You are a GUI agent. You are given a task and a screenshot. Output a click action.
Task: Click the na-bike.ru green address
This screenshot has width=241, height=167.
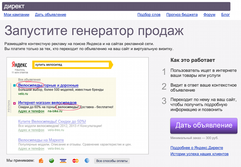click(x=55, y=111)
